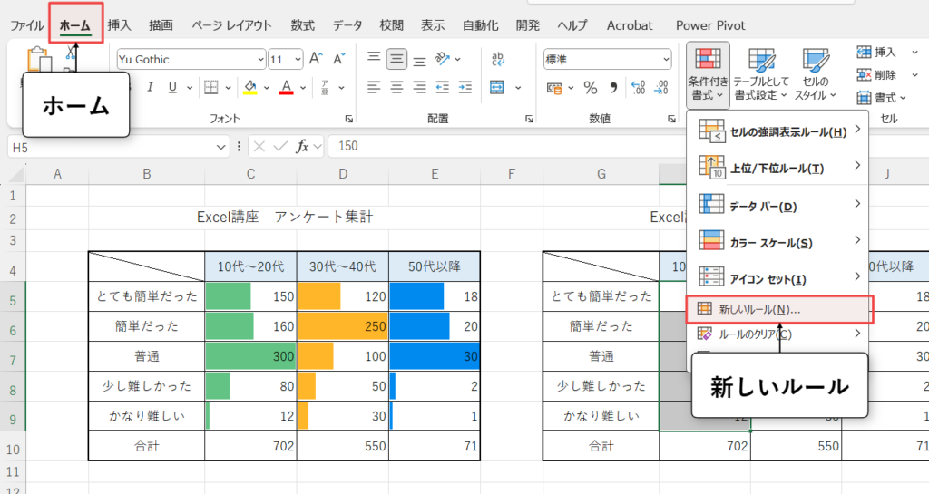This screenshot has width=929, height=494.
Task: Toggle middle vertical alignment
Action: point(396,60)
